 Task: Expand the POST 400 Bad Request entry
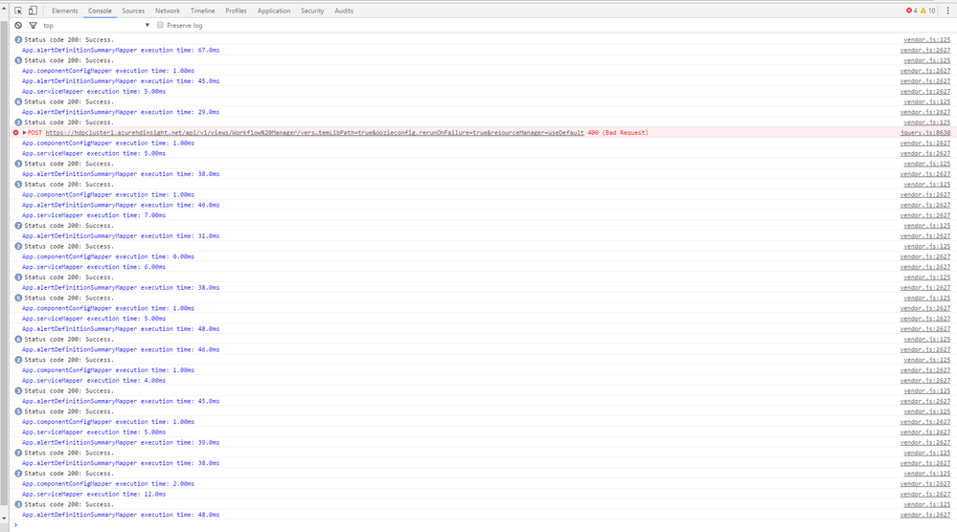click(x=24, y=132)
